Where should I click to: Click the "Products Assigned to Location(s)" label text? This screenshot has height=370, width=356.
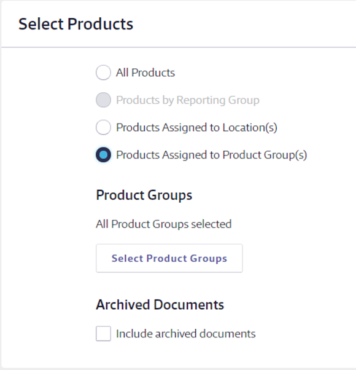pos(196,128)
